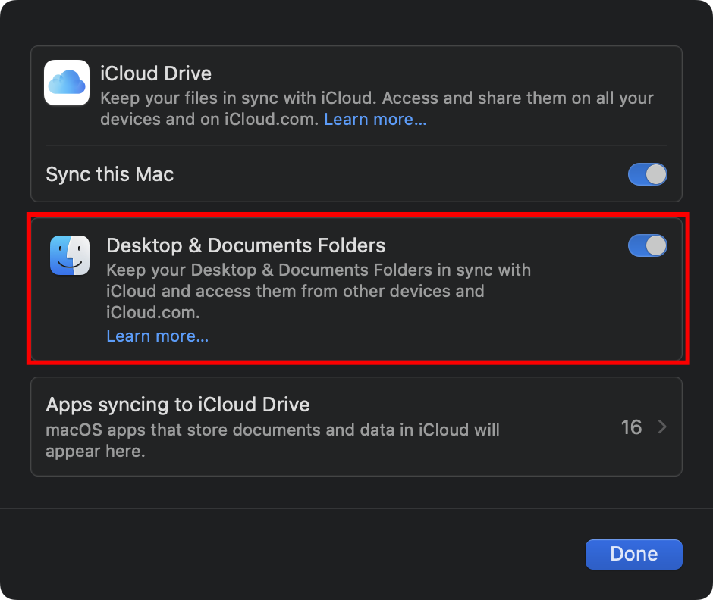Click the devices and on iCloud.com text line
713x600 pixels.
tap(209, 120)
